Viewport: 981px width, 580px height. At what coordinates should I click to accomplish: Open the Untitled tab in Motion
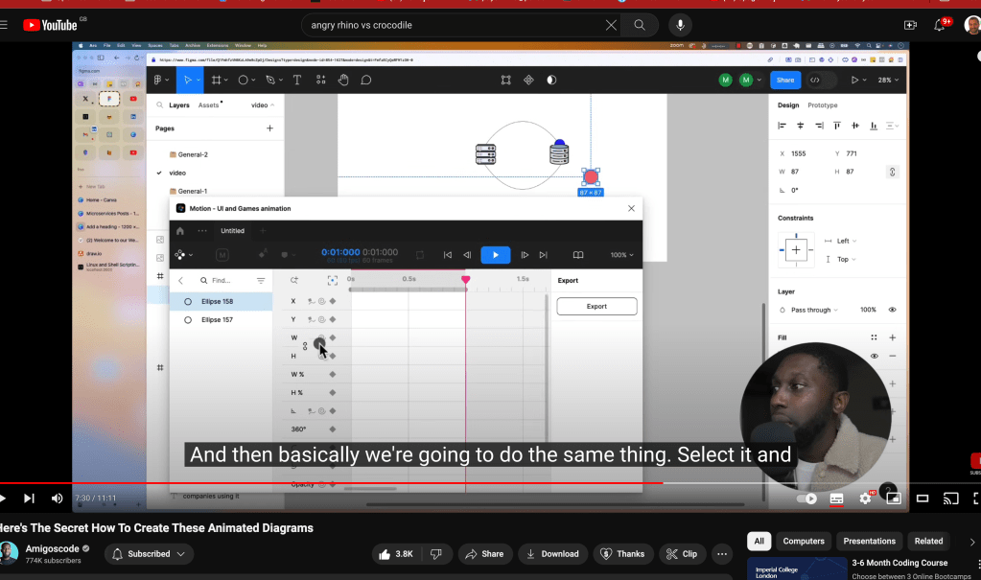coord(232,231)
